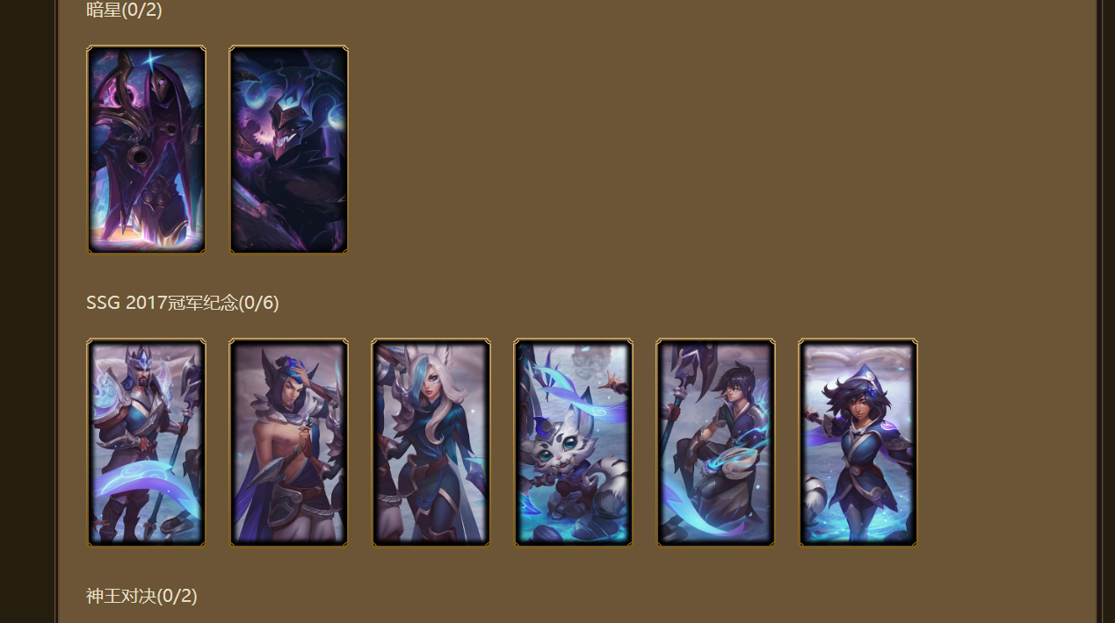
Task: Choose the second card in the 暗星 row
Action: pyautogui.click(x=289, y=149)
